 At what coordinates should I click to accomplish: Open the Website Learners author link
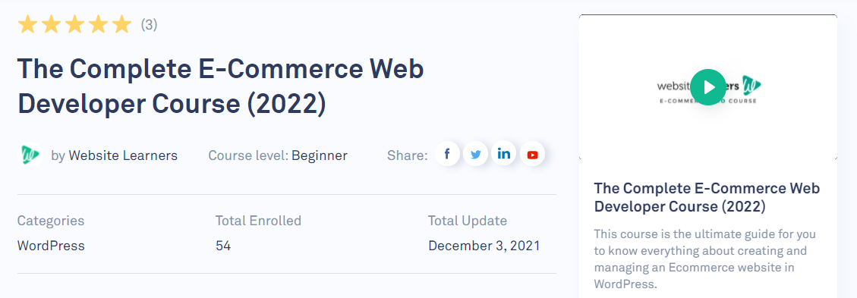point(123,155)
